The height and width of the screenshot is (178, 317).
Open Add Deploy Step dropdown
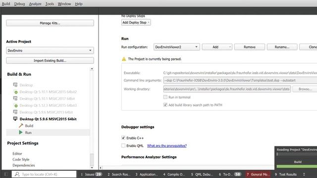[136, 22]
